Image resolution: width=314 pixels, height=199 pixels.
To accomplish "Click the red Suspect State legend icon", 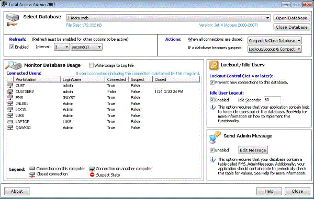I will coord(92,175).
